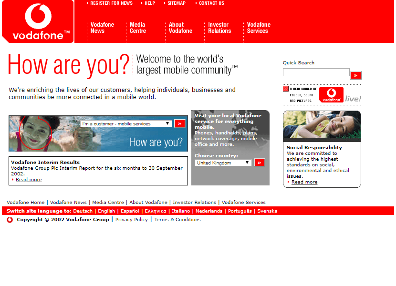Switch site language to Português
The height and width of the screenshot is (286, 396).
point(240,211)
